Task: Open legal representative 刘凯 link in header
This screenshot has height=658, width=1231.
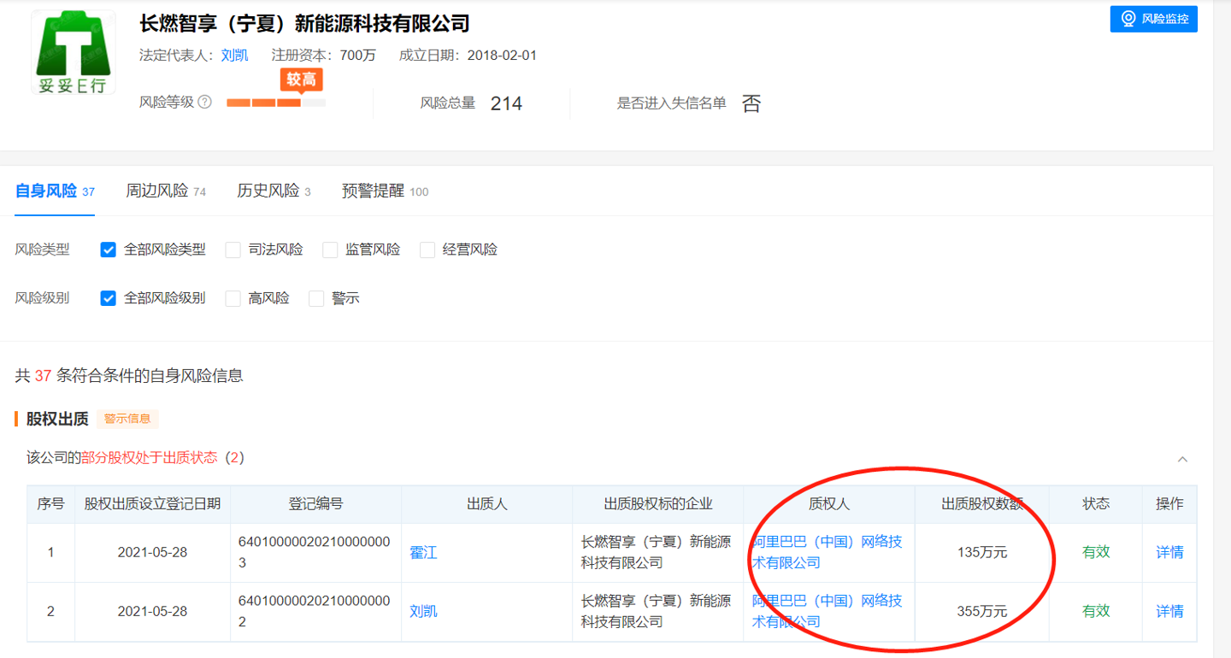Action: [235, 56]
